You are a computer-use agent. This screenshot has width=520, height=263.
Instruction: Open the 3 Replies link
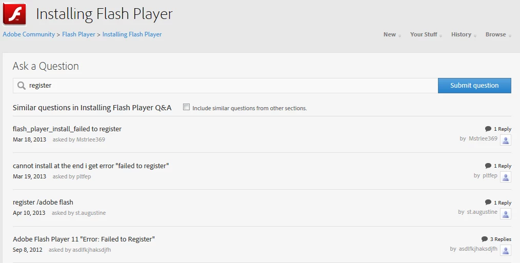click(501, 239)
